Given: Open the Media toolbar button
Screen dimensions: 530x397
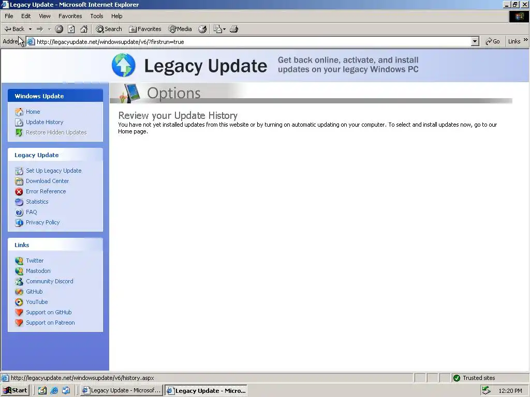Looking at the screenshot, I should (x=180, y=29).
